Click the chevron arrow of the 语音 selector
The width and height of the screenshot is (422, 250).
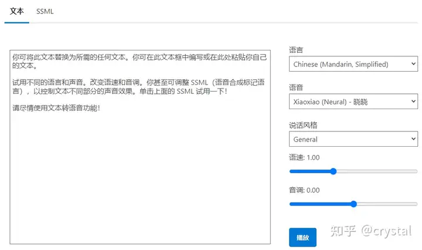pyautogui.click(x=413, y=102)
